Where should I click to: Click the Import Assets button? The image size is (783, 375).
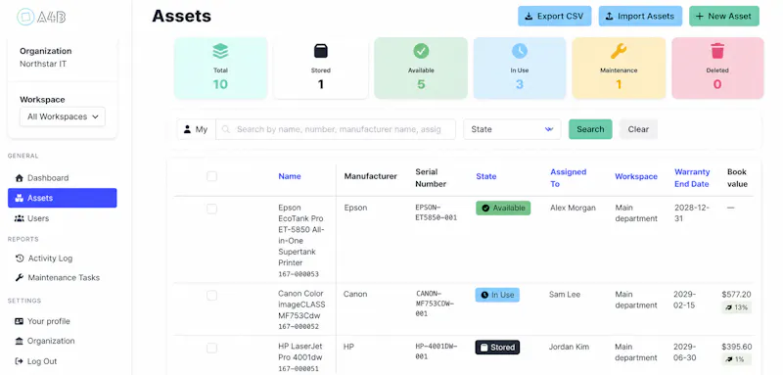pyautogui.click(x=640, y=16)
